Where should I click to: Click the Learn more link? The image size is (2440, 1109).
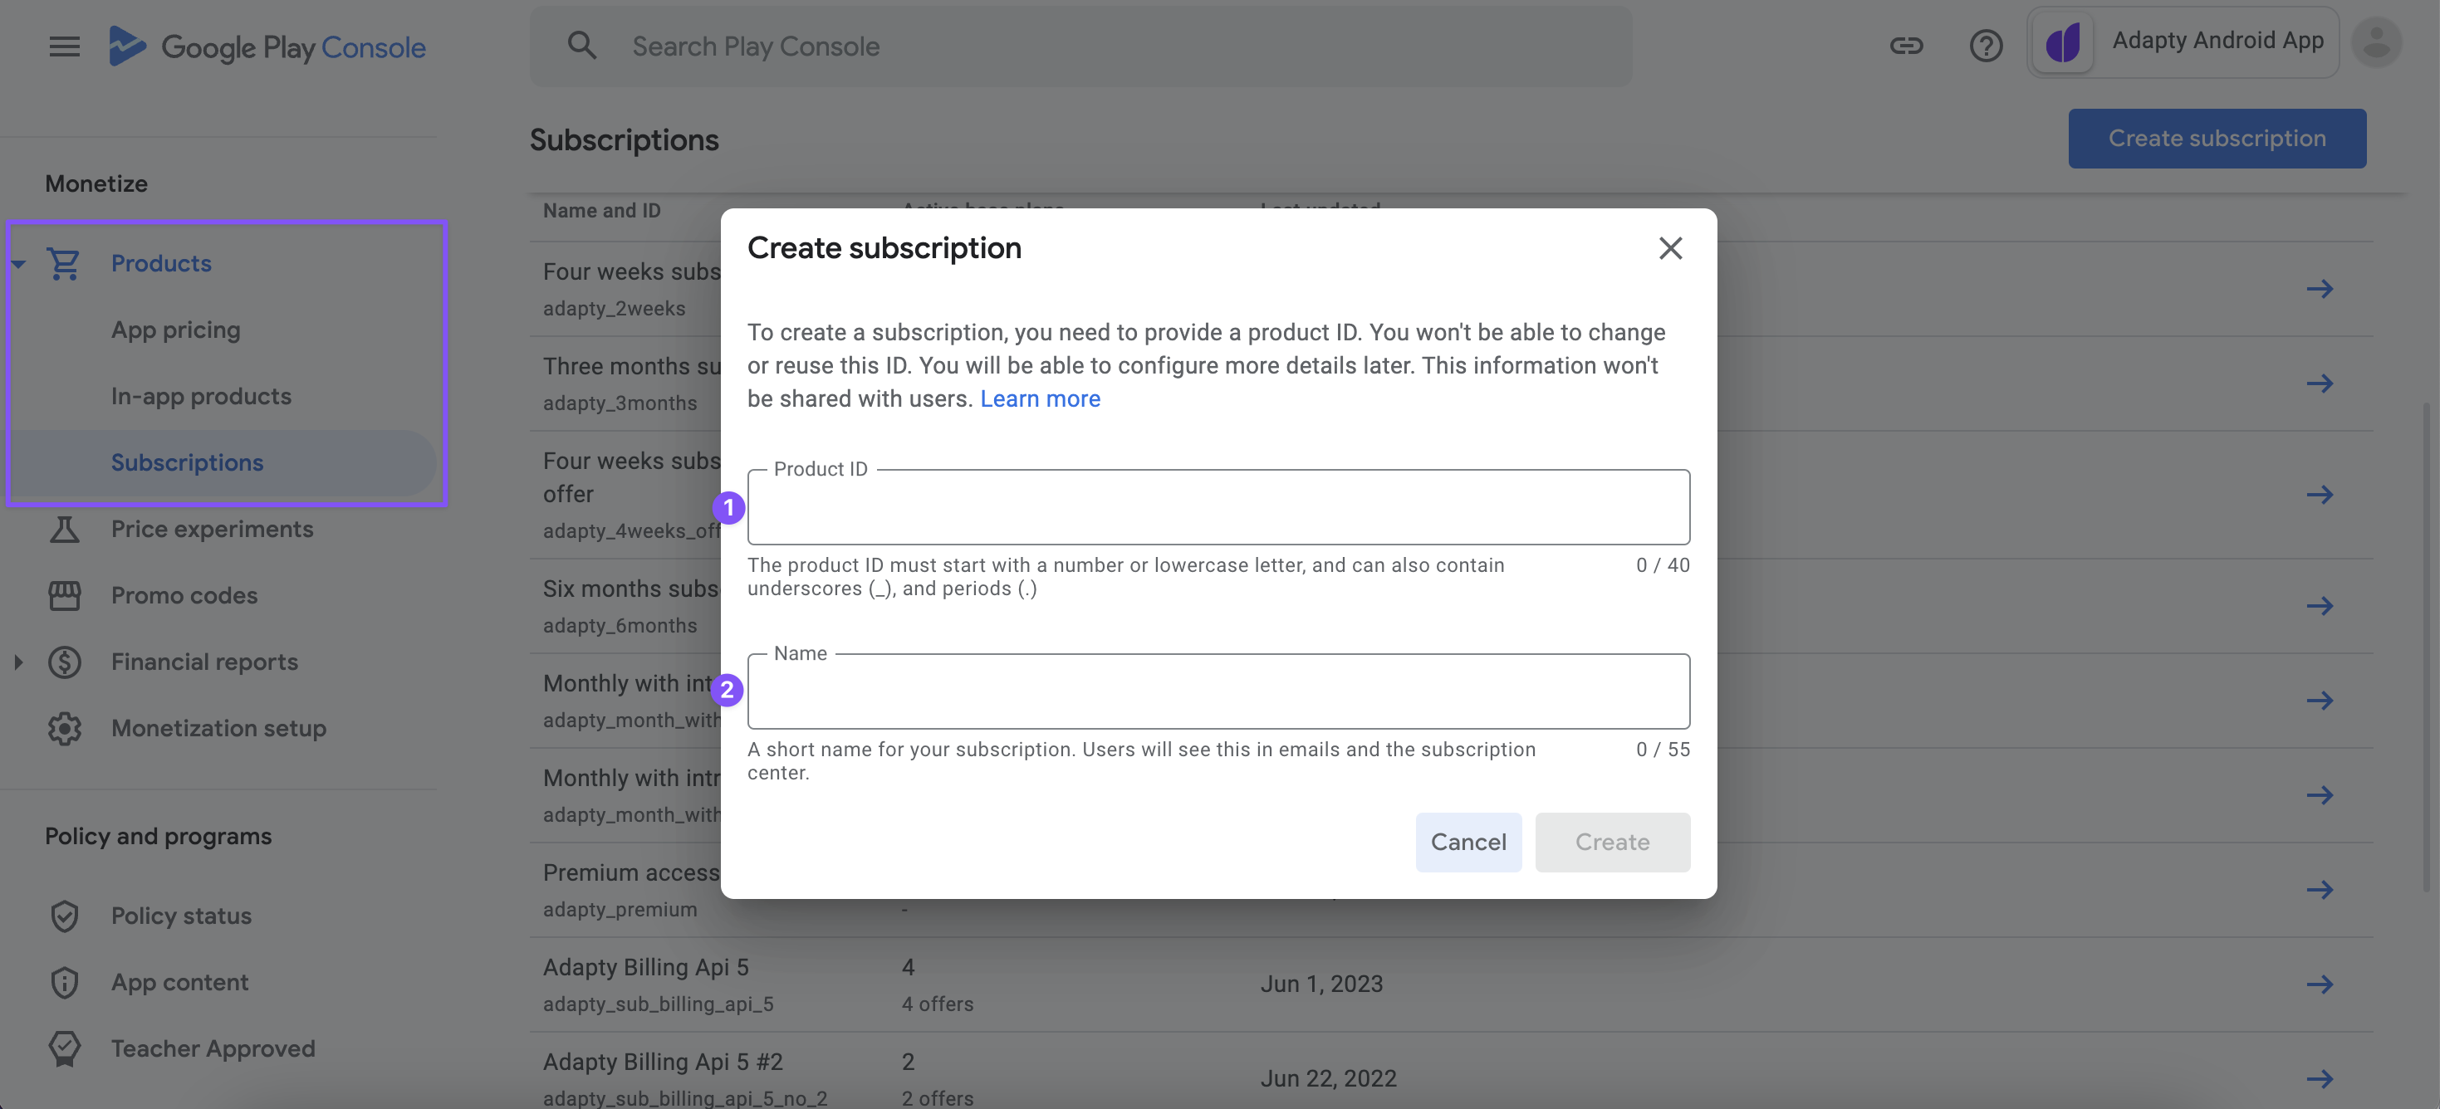point(1039,398)
